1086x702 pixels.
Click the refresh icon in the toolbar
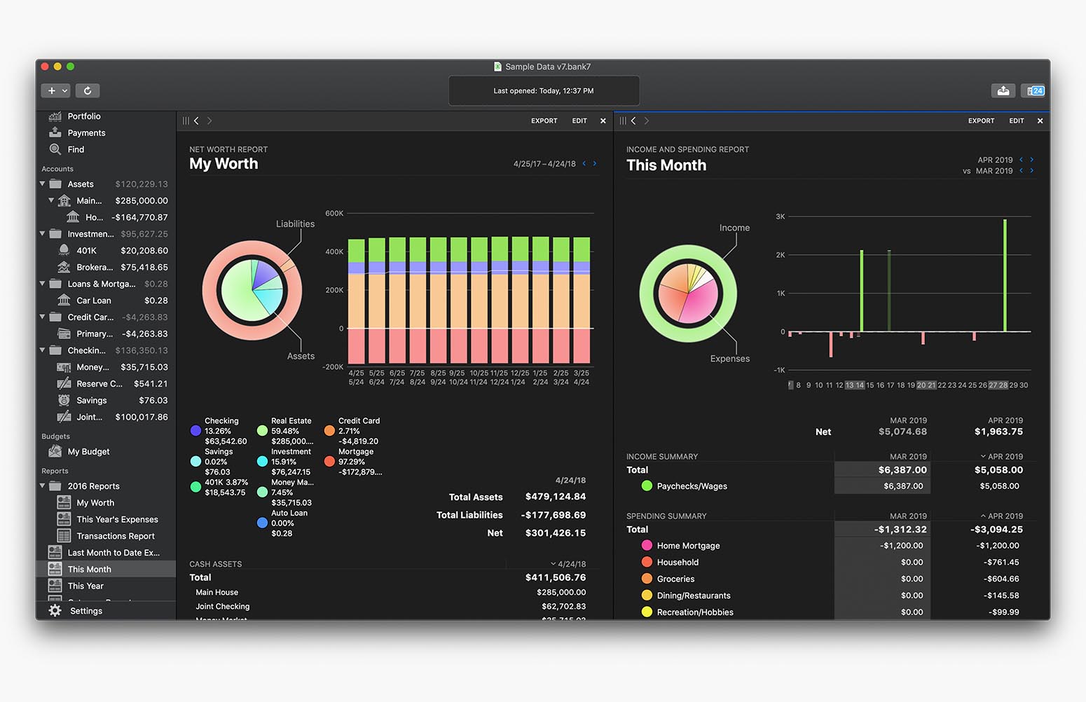point(88,90)
